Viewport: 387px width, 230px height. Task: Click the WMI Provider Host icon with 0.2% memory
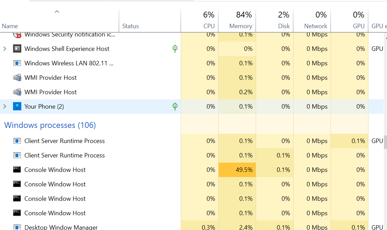tap(17, 92)
